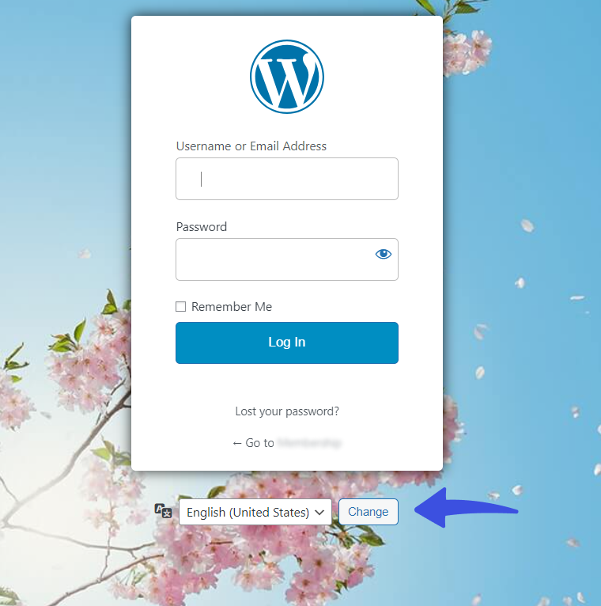Click the Remember Me label text
The image size is (601, 606).
pyautogui.click(x=232, y=306)
